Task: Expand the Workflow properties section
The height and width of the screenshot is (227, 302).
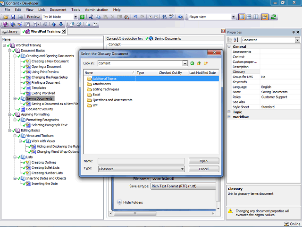Action: click(x=229, y=117)
